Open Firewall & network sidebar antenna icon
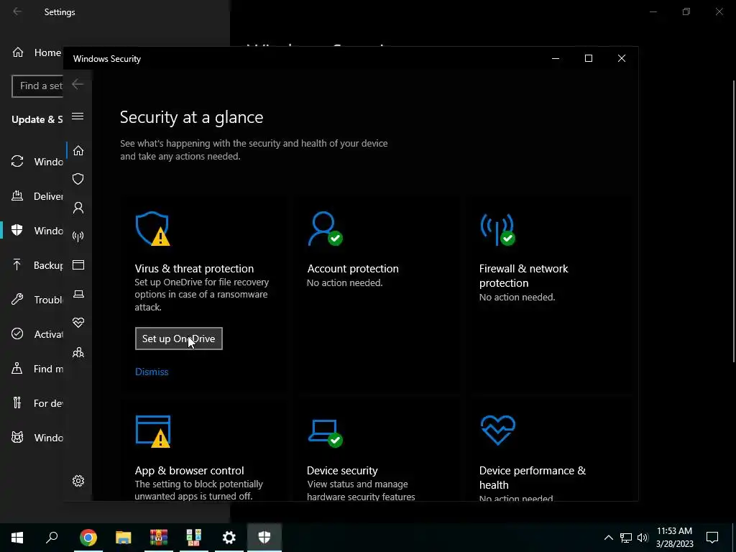 point(78,236)
